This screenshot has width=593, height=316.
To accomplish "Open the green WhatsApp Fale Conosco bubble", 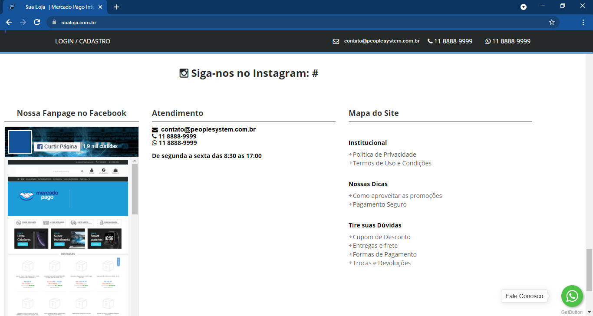I will pyautogui.click(x=572, y=296).
